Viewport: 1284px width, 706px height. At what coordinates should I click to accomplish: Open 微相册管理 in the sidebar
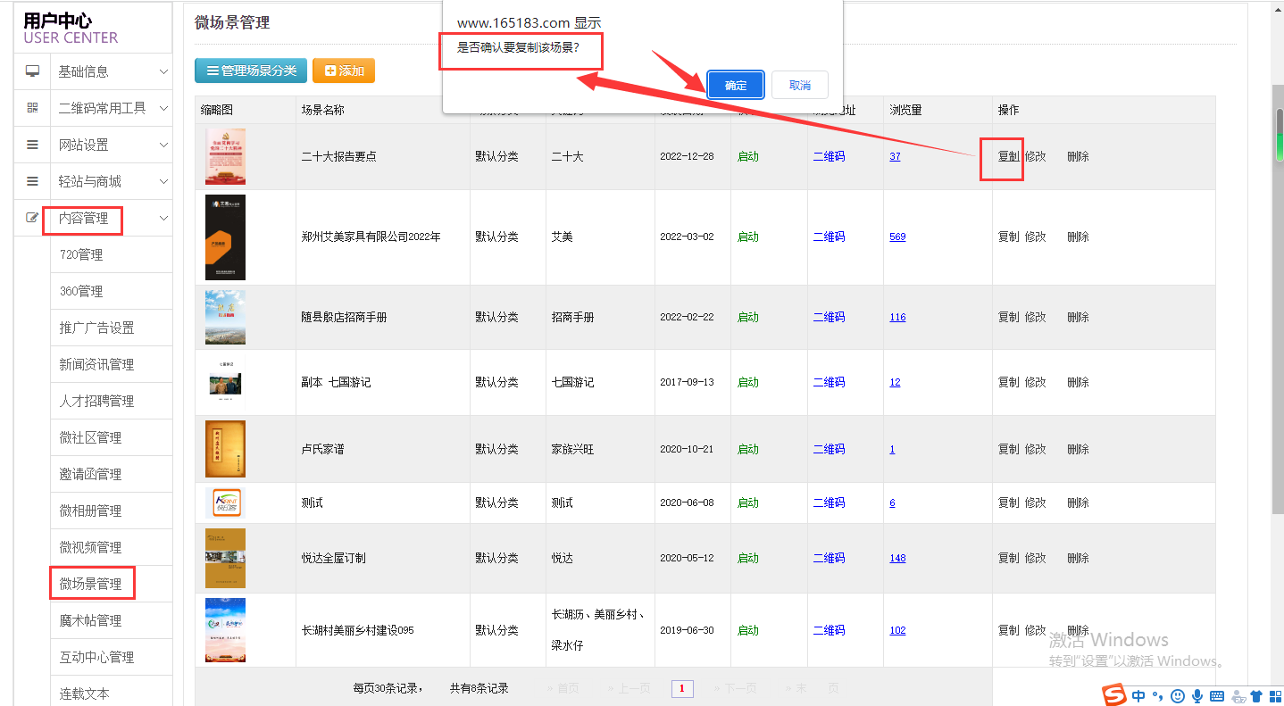[x=90, y=511]
